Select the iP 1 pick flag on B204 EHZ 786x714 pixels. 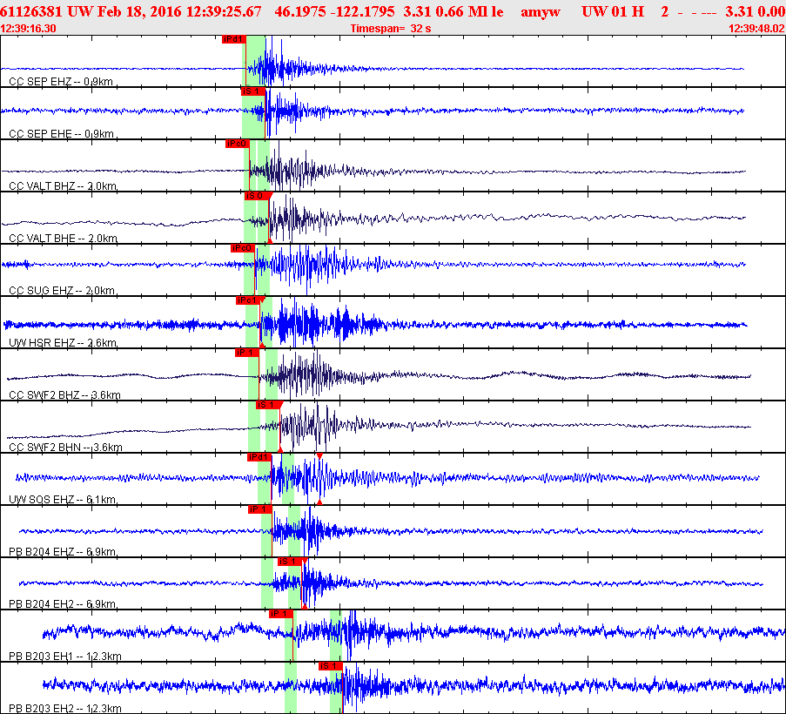260,509
